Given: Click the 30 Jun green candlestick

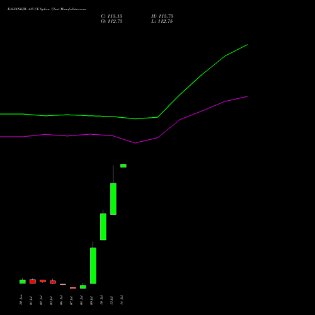Looking at the screenshot, I should [23, 282].
